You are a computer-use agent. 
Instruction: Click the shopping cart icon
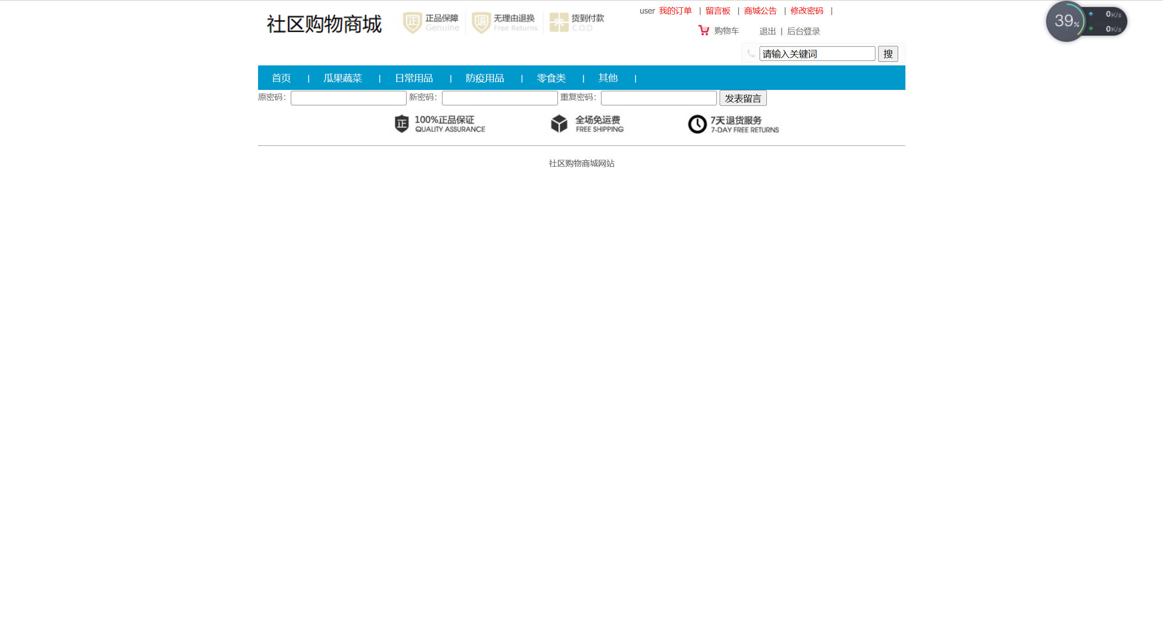704,30
